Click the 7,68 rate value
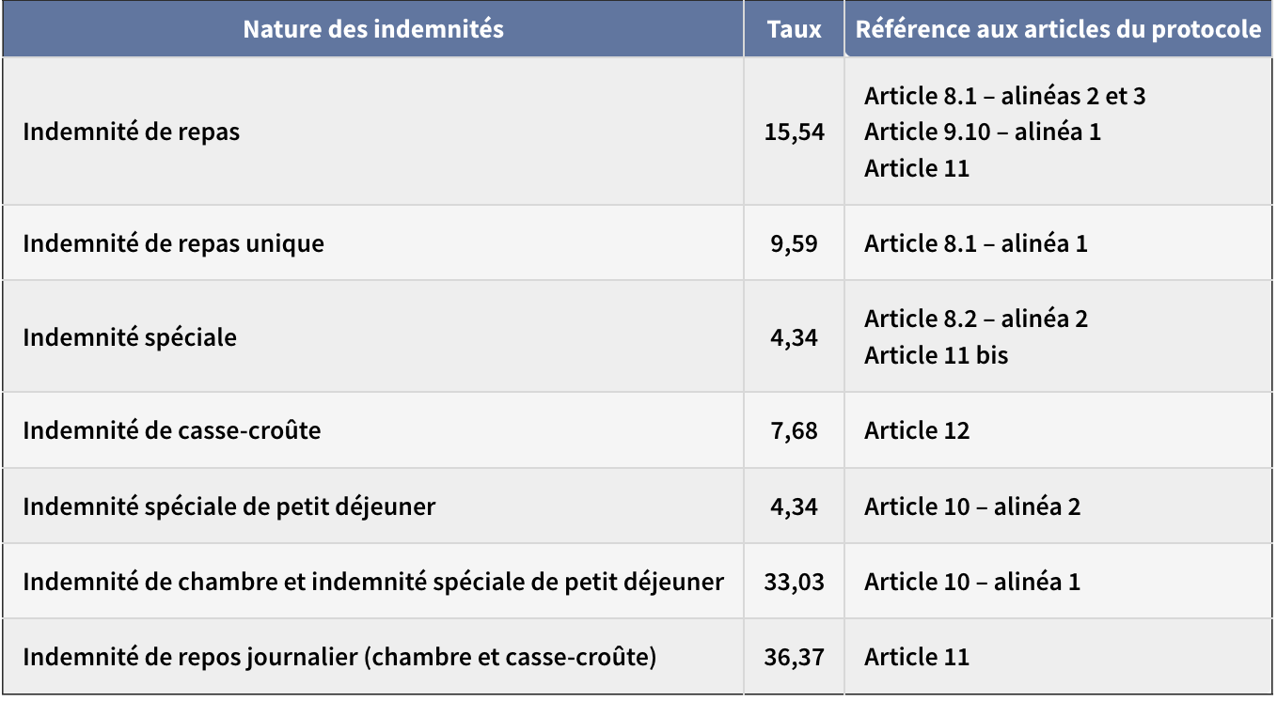The height and width of the screenshot is (701, 1277). click(x=794, y=430)
